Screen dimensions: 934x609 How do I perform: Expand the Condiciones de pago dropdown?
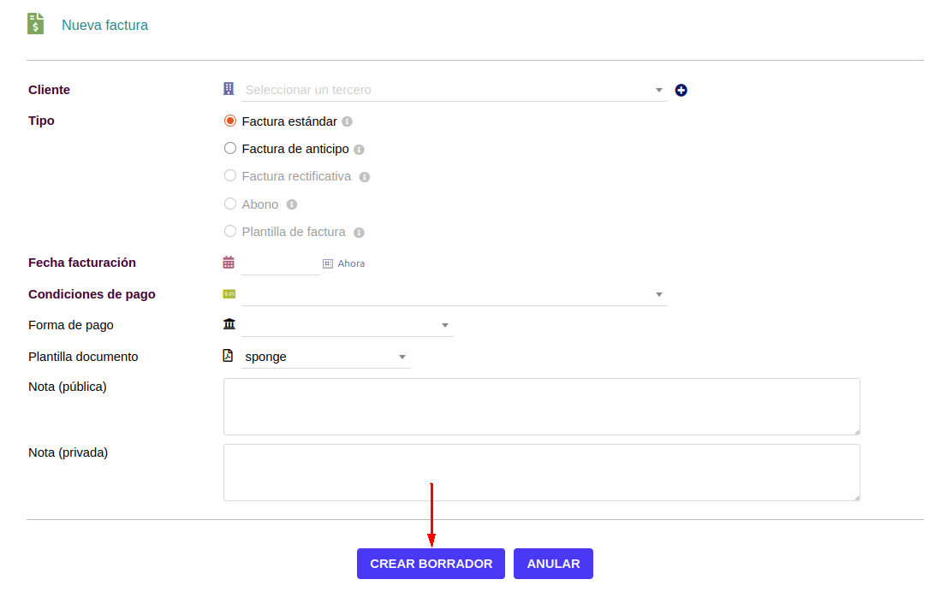pos(658,293)
